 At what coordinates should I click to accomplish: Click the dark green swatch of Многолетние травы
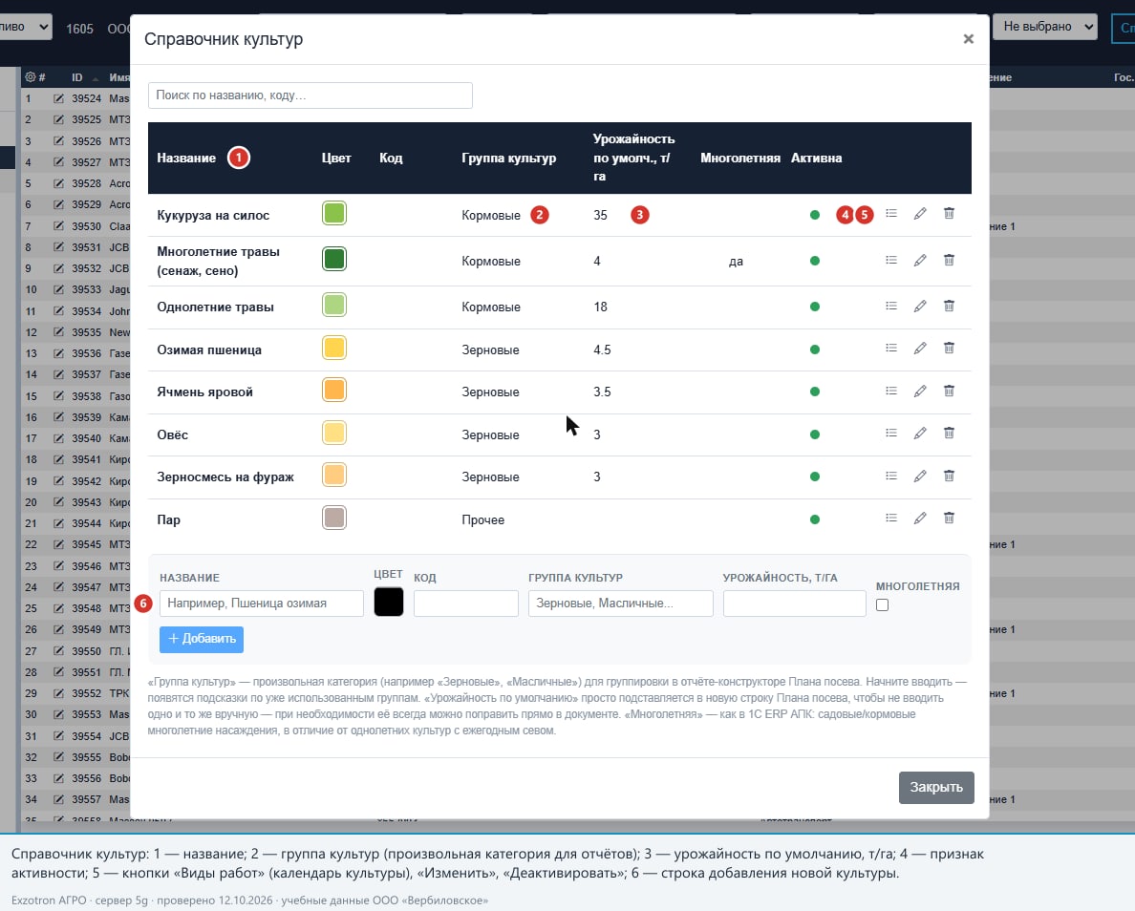(334, 259)
